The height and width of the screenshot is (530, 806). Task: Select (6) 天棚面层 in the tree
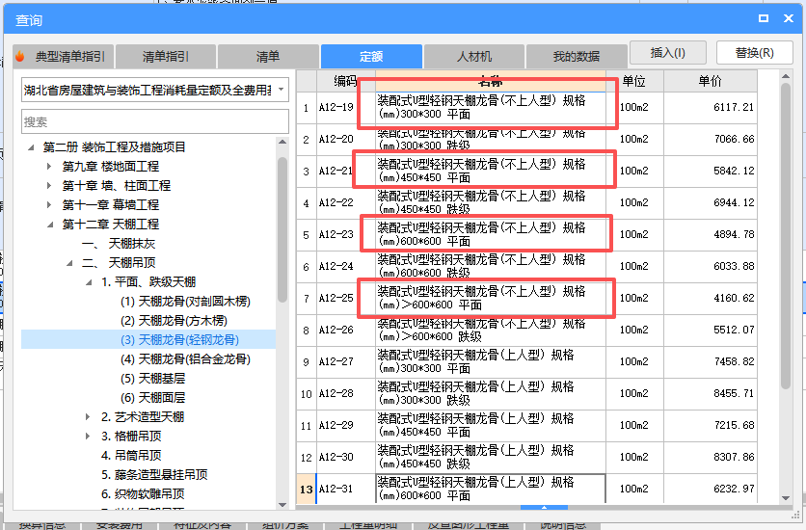(152, 397)
